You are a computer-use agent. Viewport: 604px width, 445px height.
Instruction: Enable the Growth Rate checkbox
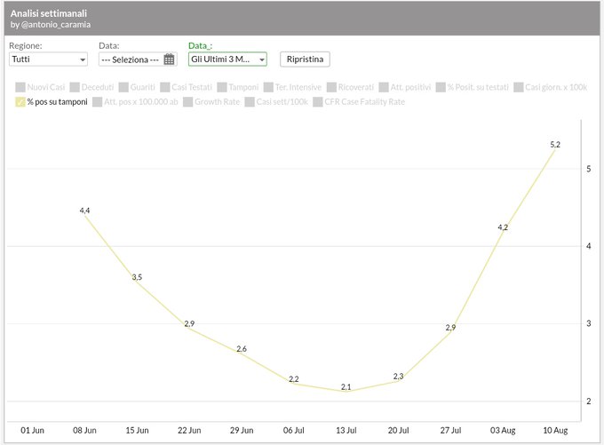(188, 102)
